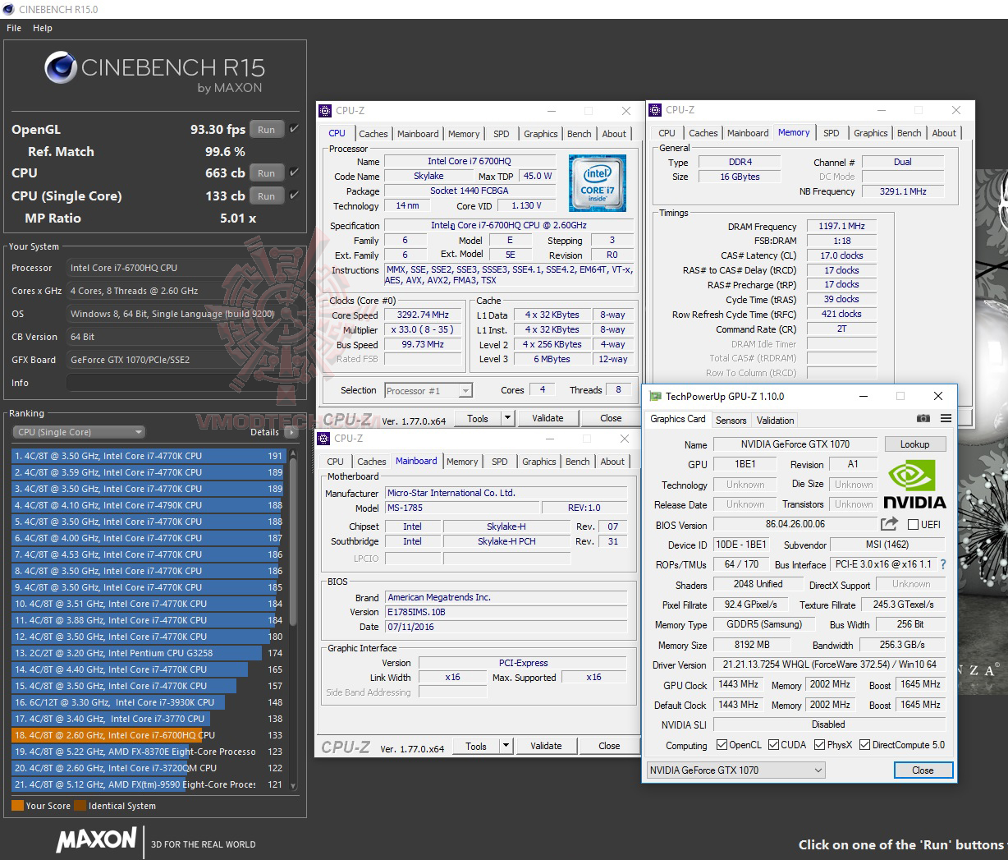This screenshot has width=1008, height=860.
Task: Expand the ranking Details arrow
Action: click(292, 432)
